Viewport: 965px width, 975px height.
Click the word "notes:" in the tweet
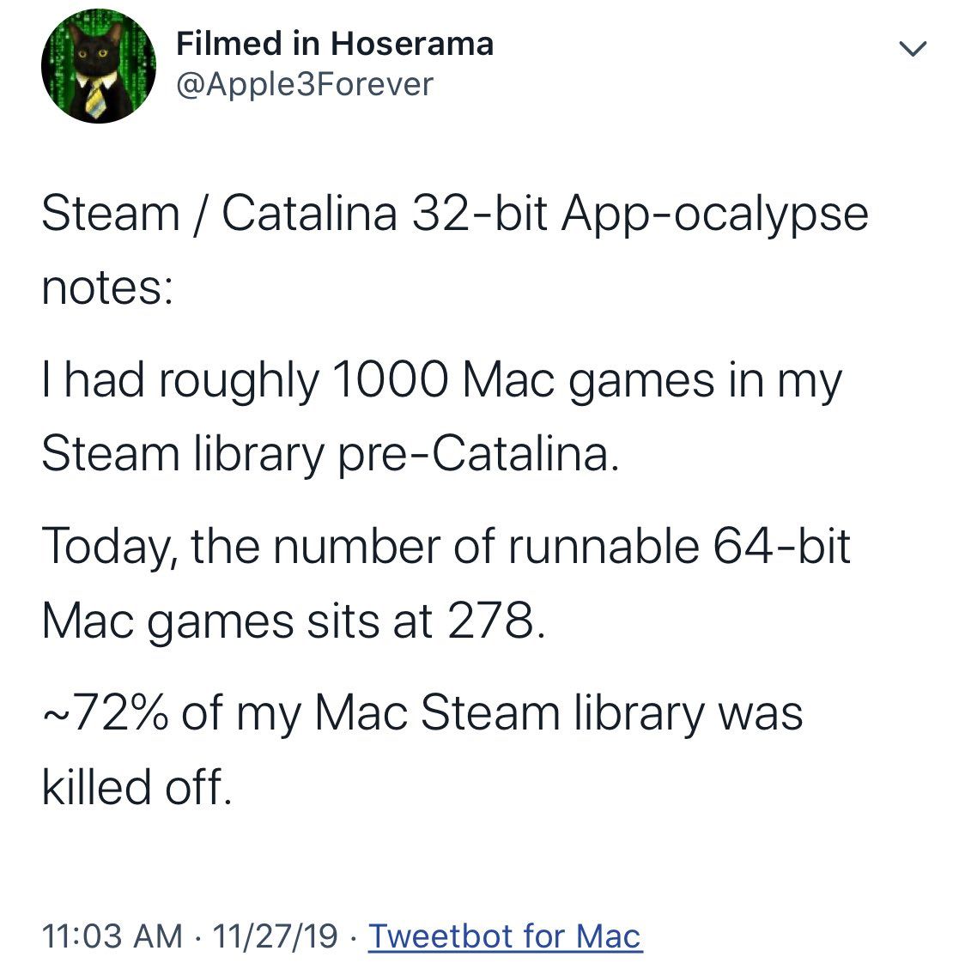[107, 288]
